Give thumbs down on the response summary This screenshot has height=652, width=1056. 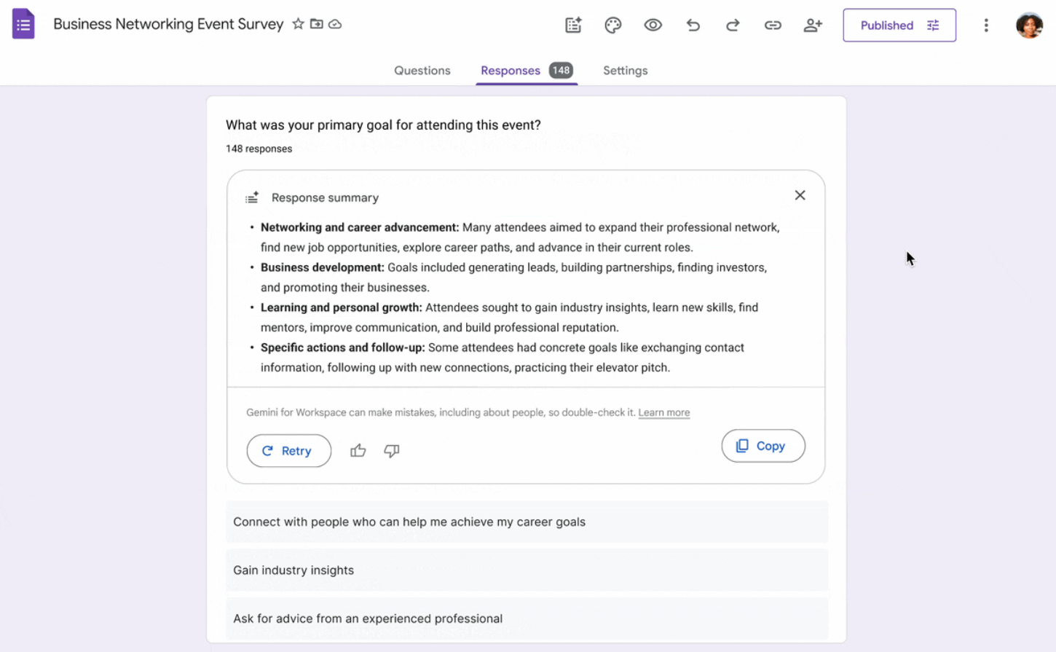pos(391,451)
